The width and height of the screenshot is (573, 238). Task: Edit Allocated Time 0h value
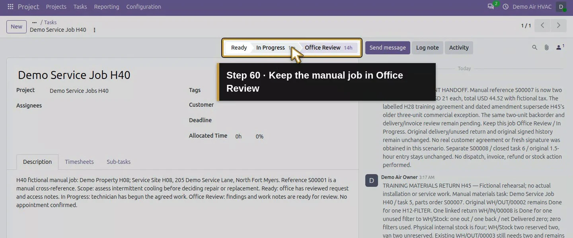tap(238, 136)
